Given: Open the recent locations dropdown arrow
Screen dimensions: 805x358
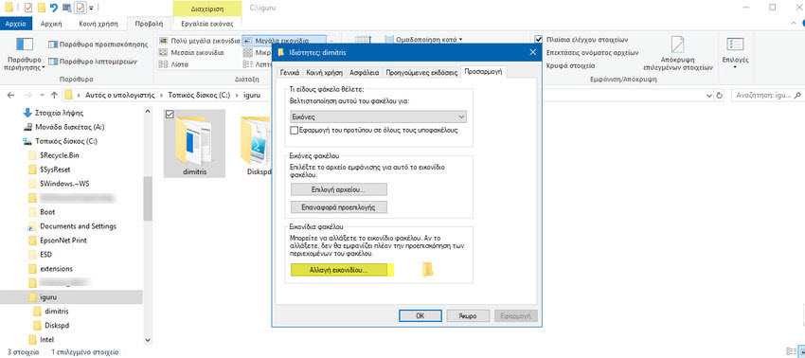Looking at the screenshot, I should click(x=42, y=96).
